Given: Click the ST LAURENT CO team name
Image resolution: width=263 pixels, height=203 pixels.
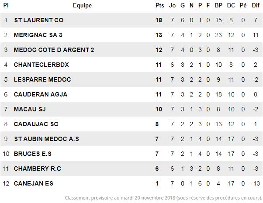Looking at the screenshot, I should coord(39,20).
